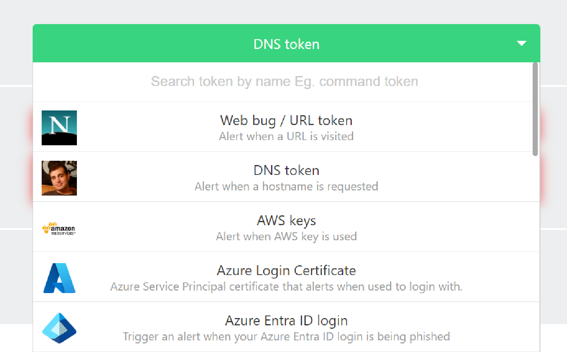Collapse the token list via header chevron

point(521,43)
